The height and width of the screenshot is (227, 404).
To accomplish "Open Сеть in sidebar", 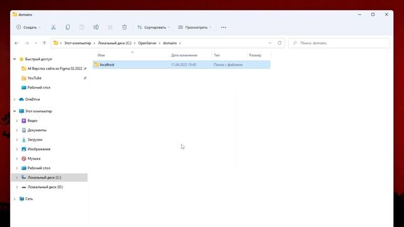I will 29,199.
